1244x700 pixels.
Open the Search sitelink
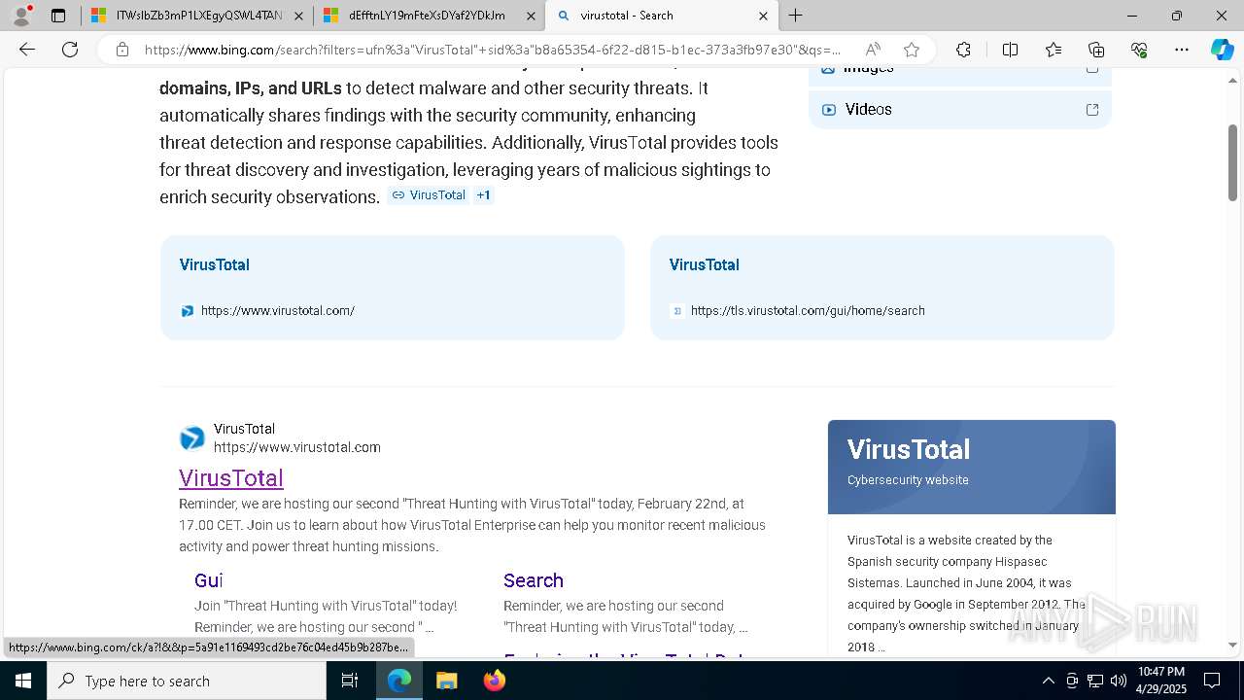click(x=534, y=580)
